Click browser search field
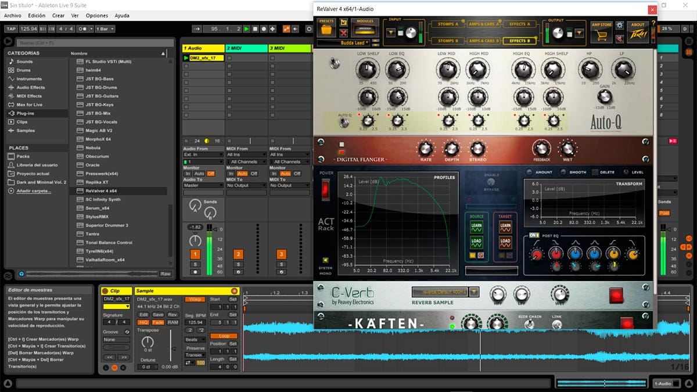The width and height of the screenshot is (697, 392). [x=95, y=42]
